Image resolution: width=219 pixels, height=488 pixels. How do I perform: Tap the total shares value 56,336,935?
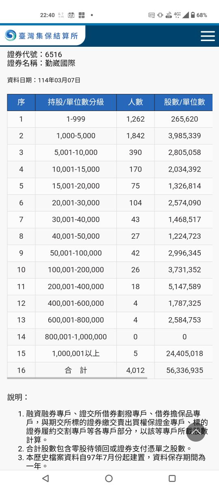click(x=185, y=370)
